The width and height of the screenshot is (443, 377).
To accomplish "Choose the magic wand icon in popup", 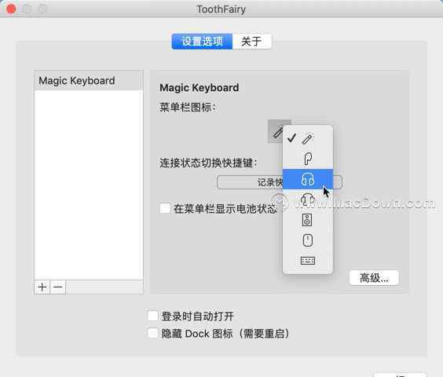I will [x=307, y=138].
